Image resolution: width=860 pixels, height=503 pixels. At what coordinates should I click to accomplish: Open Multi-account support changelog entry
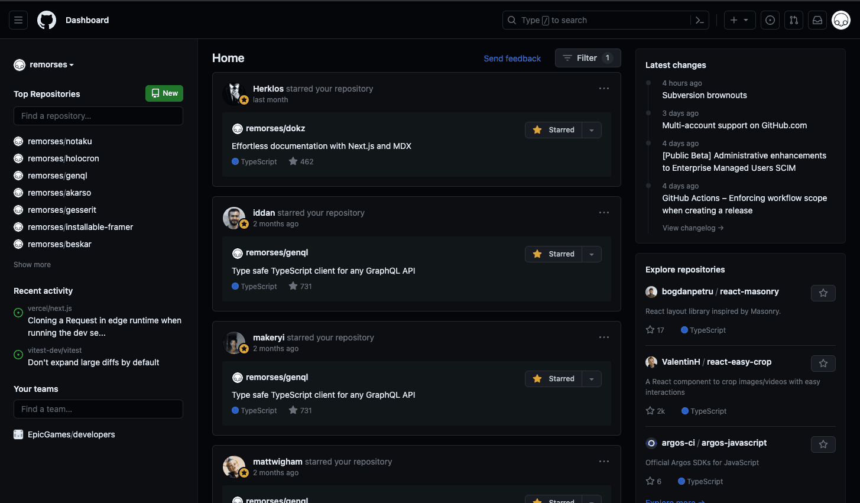click(735, 125)
